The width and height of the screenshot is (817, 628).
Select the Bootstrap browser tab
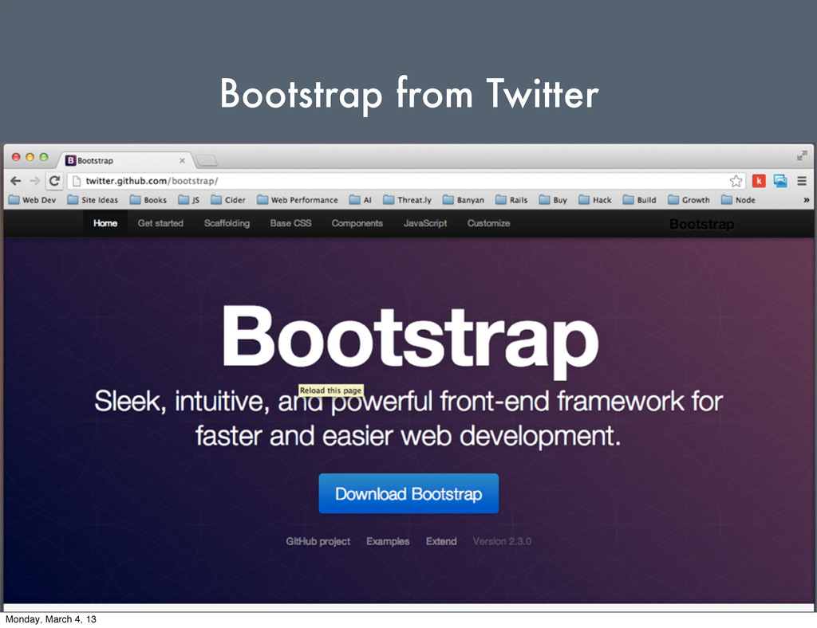125,160
